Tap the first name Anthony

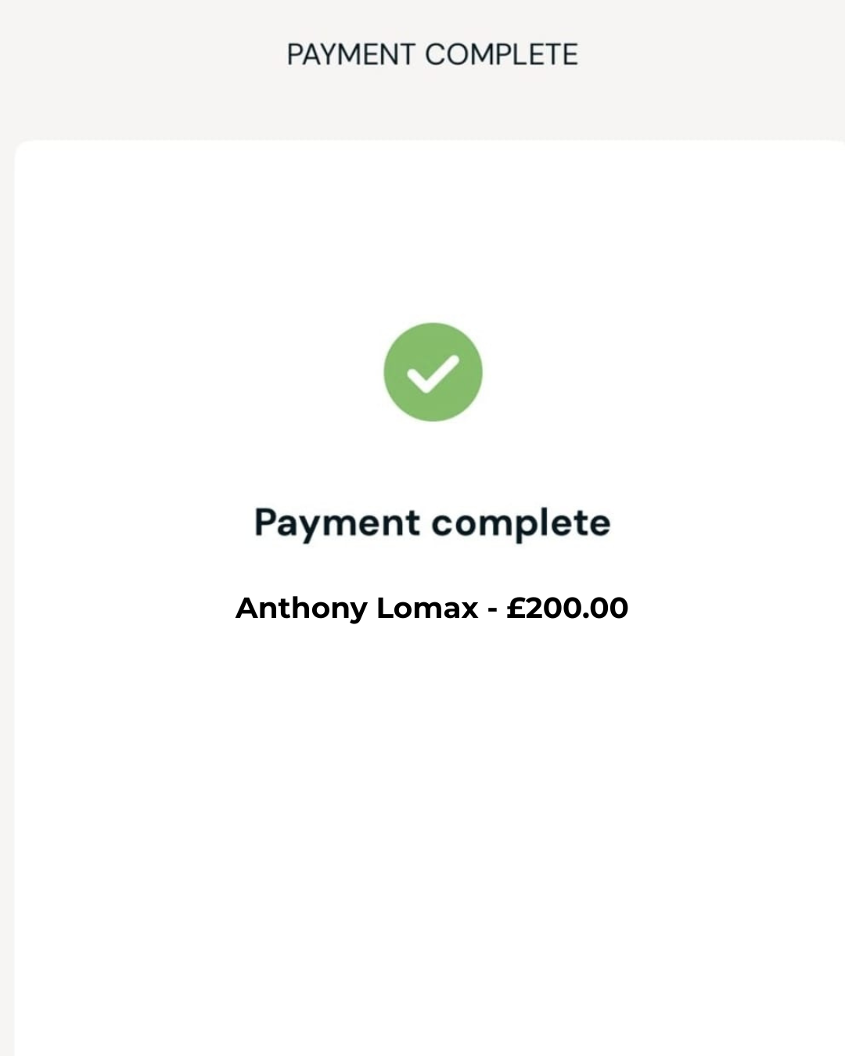coord(301,608)
